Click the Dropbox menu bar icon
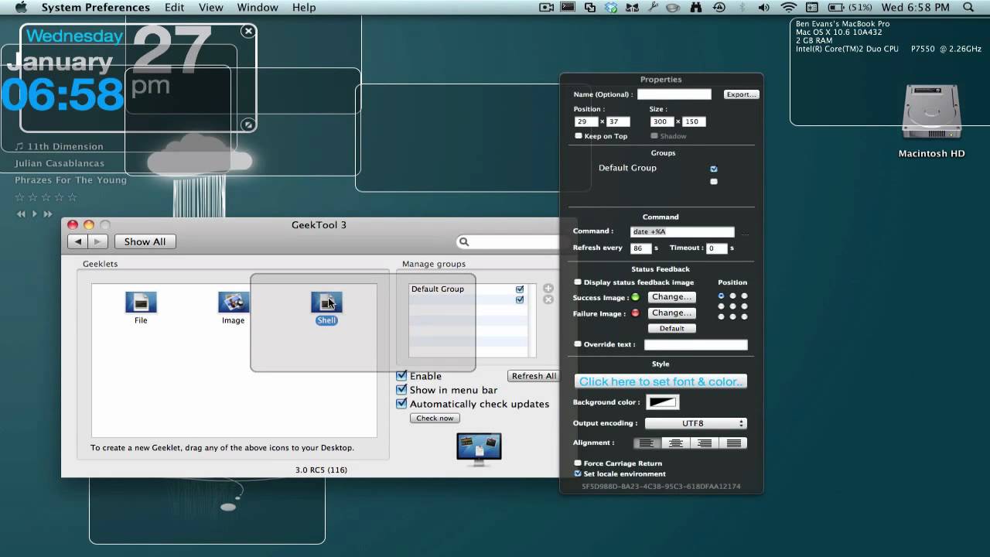This screenshot has width=990, height=557. point(612,7)
